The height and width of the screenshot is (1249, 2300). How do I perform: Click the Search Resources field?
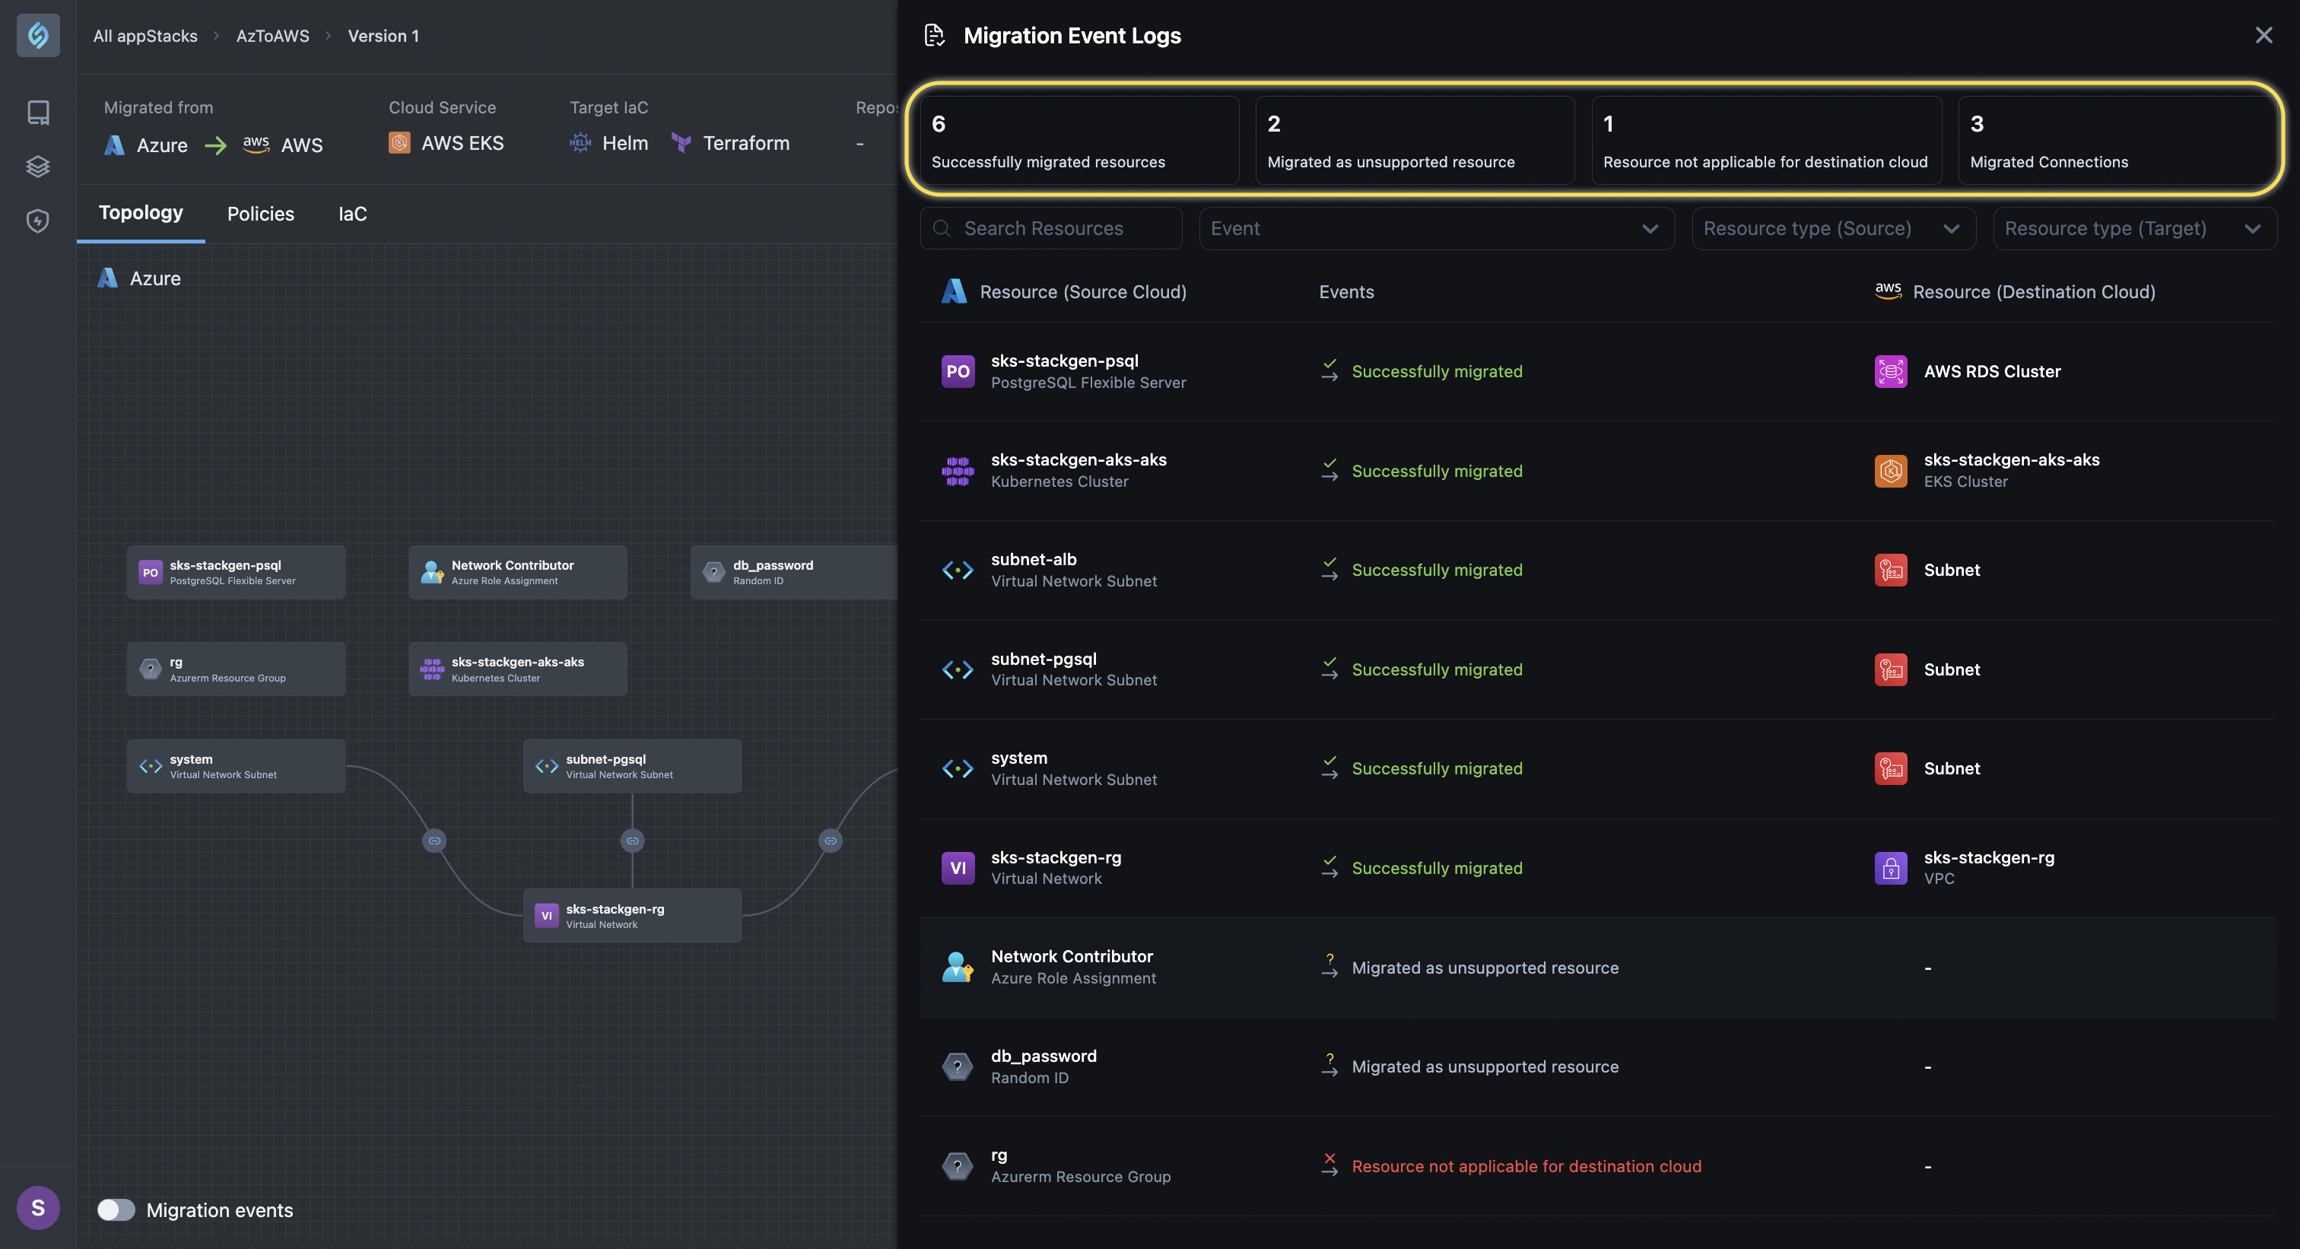(x=1051, y=228)
